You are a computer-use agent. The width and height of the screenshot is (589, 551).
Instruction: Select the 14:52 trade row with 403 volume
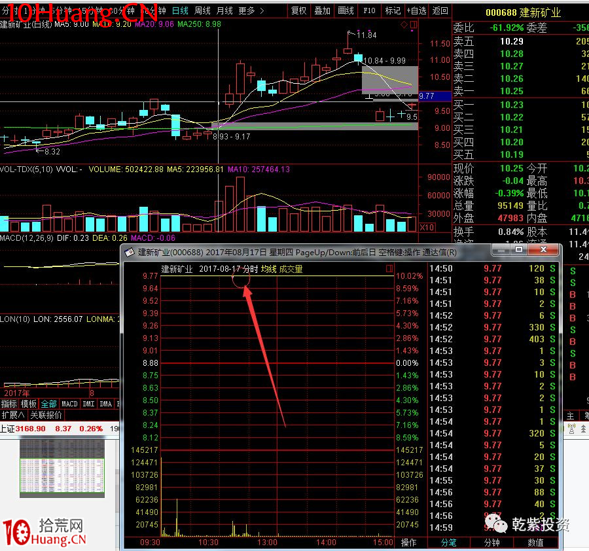tap(492, 339)
